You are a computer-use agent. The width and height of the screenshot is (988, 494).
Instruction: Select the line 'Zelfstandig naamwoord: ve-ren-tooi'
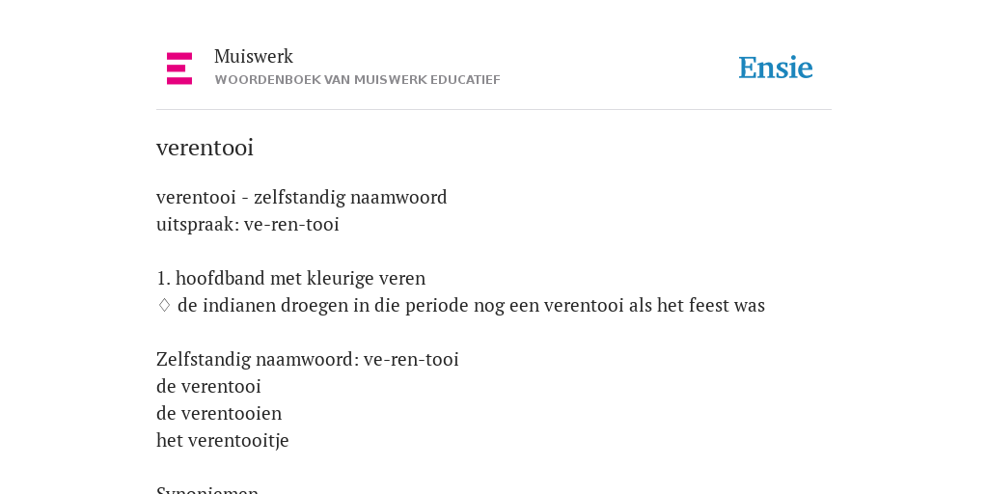308,360
